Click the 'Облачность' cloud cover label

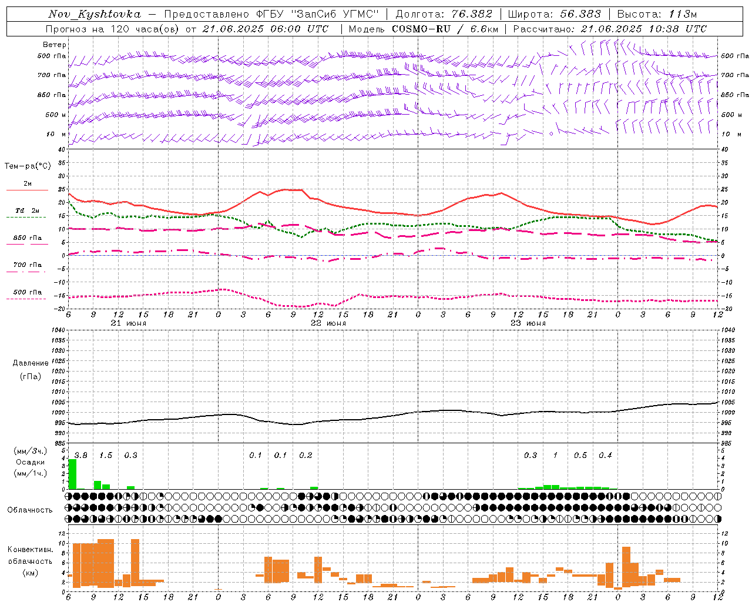coord(30,510)
